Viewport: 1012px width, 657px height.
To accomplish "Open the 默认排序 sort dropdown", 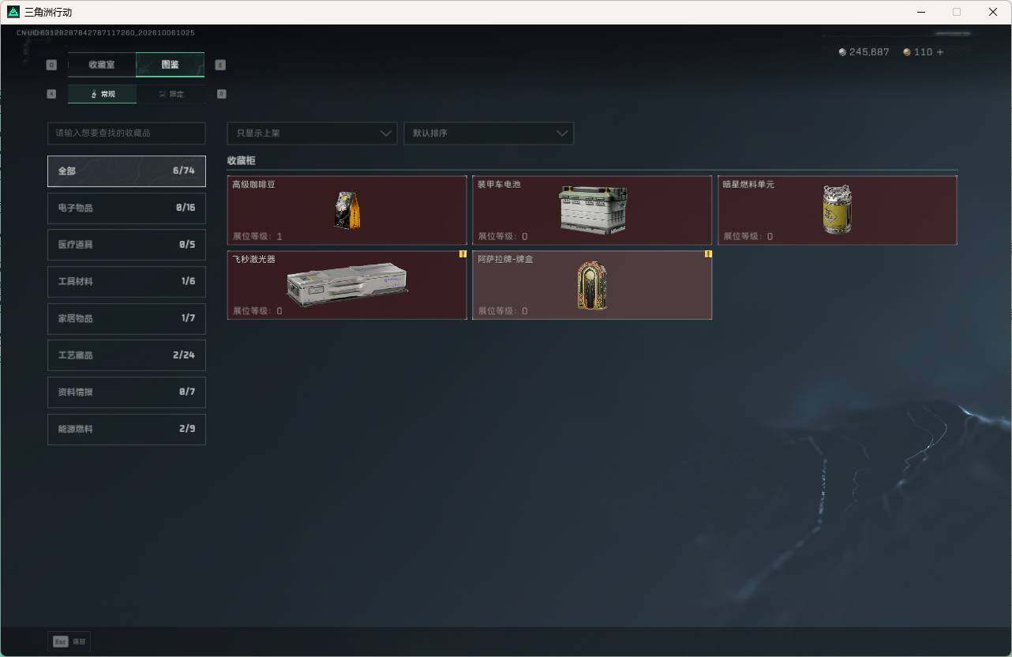I will (x=489, y=133).
